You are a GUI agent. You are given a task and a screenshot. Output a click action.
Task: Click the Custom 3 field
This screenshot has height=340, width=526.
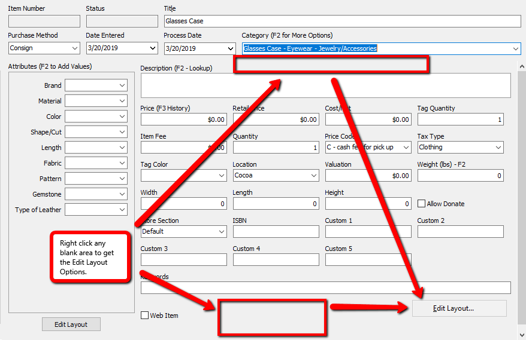tap(183, 260)
